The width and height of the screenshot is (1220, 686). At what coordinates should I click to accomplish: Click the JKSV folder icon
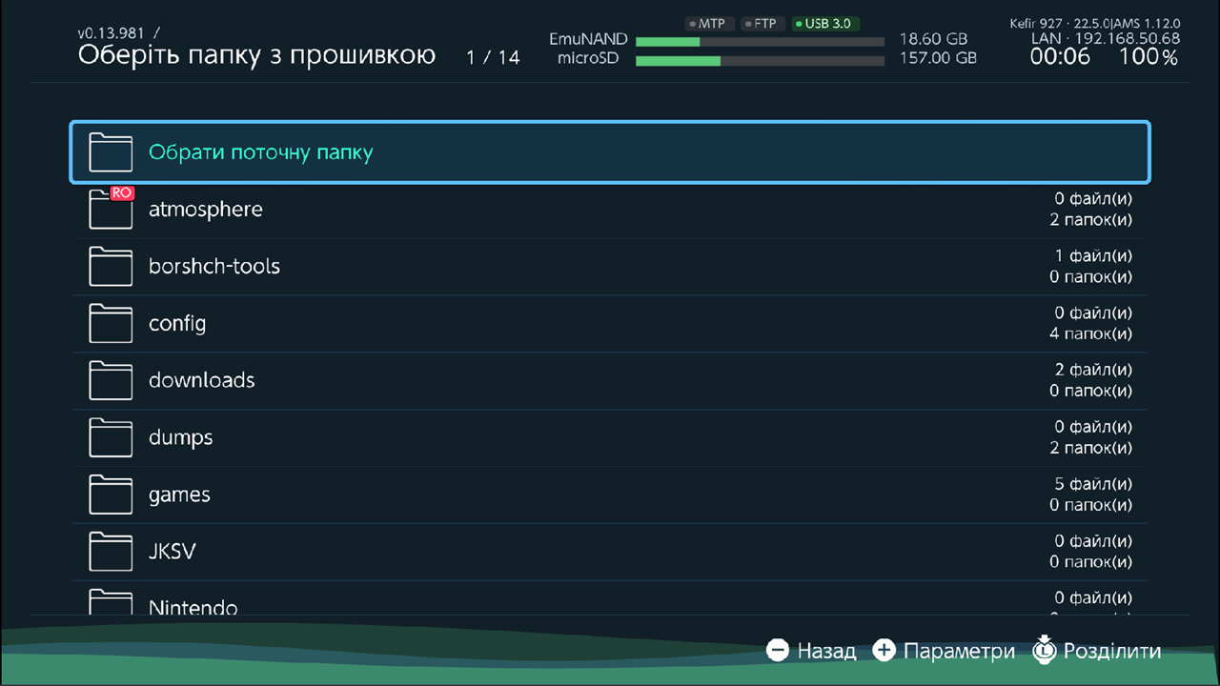(x=111, y=552)
